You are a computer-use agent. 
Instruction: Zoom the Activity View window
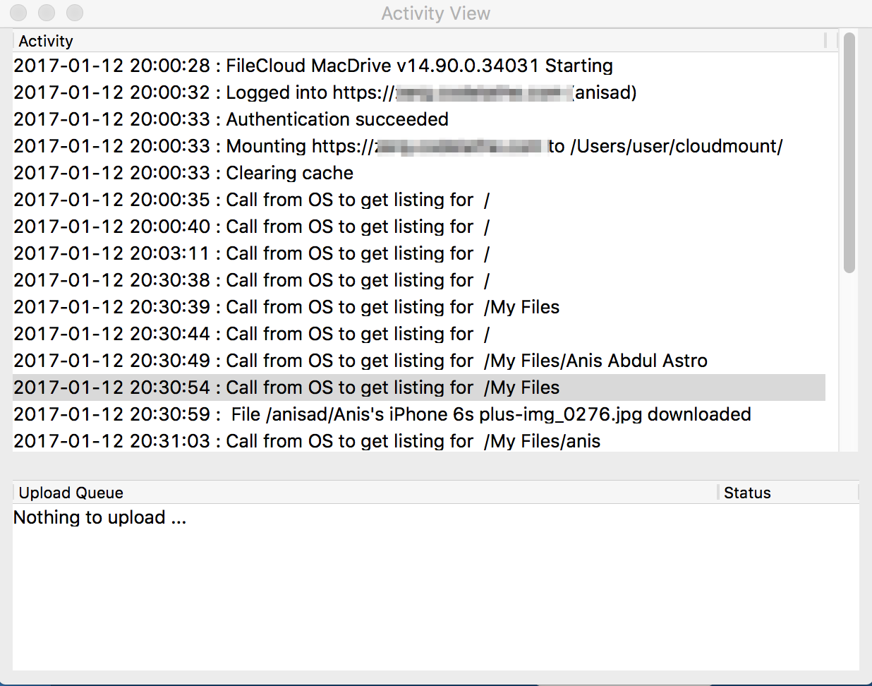[75, 13]
